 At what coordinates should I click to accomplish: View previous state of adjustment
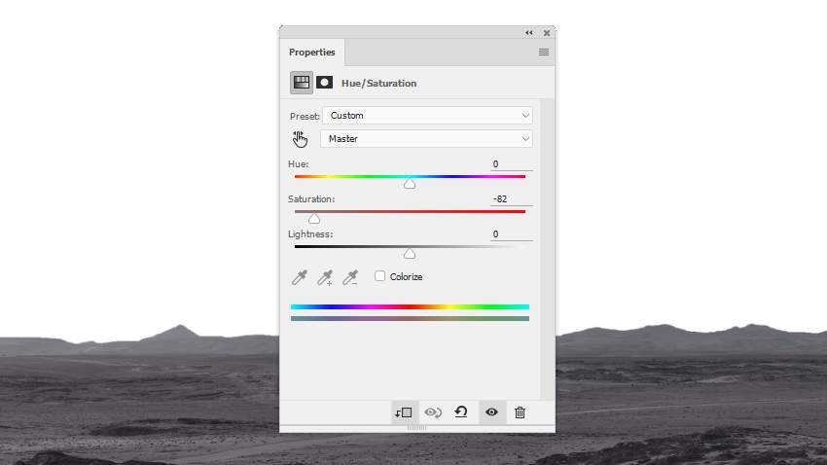click(434, 412)
